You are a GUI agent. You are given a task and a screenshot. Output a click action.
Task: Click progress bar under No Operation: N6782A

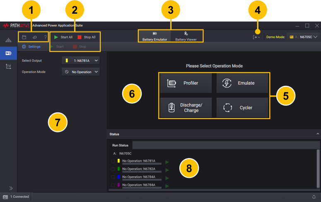click(x=142, y=172)
